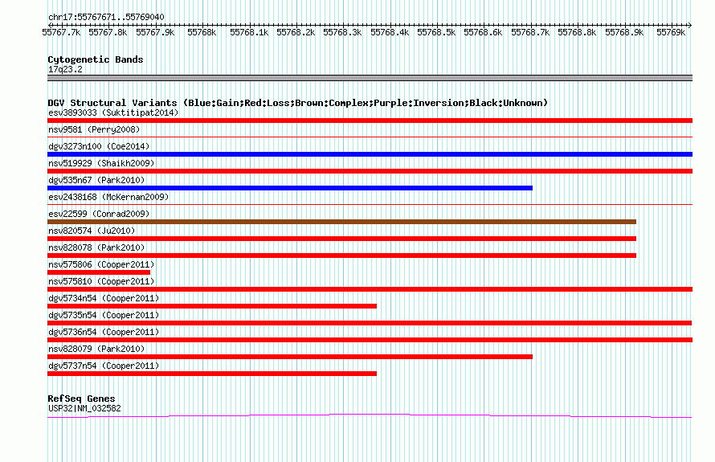Click the 55767.8k ruler tick label
Screen dimensions: 715x462
(x=108, y=32)
